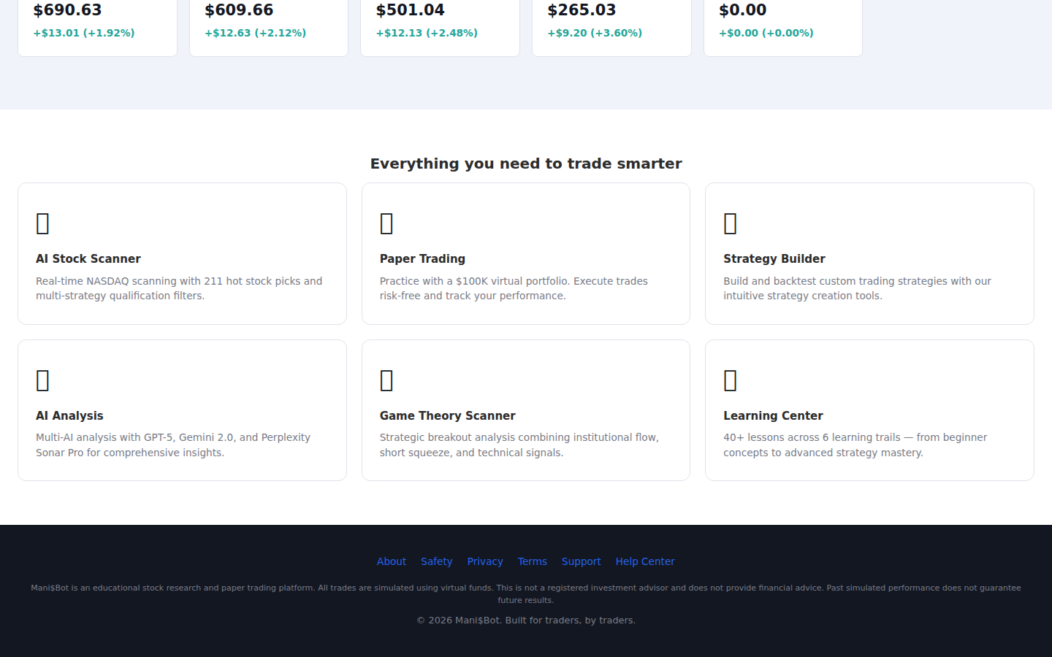View the Privacy policy
1052x657 pixels.
pyautogui.click(x=485, y=561)
